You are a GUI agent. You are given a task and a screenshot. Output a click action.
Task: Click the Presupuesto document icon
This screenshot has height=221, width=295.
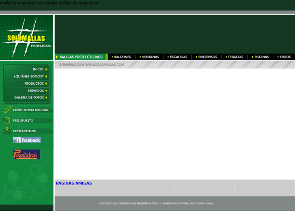7,120
